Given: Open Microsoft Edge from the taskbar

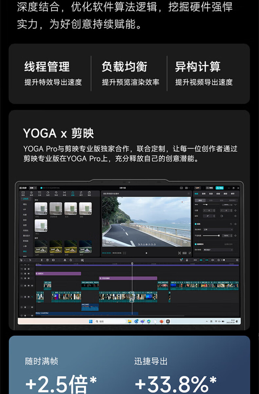Looking at the screenshot, I should click(149, 321).
